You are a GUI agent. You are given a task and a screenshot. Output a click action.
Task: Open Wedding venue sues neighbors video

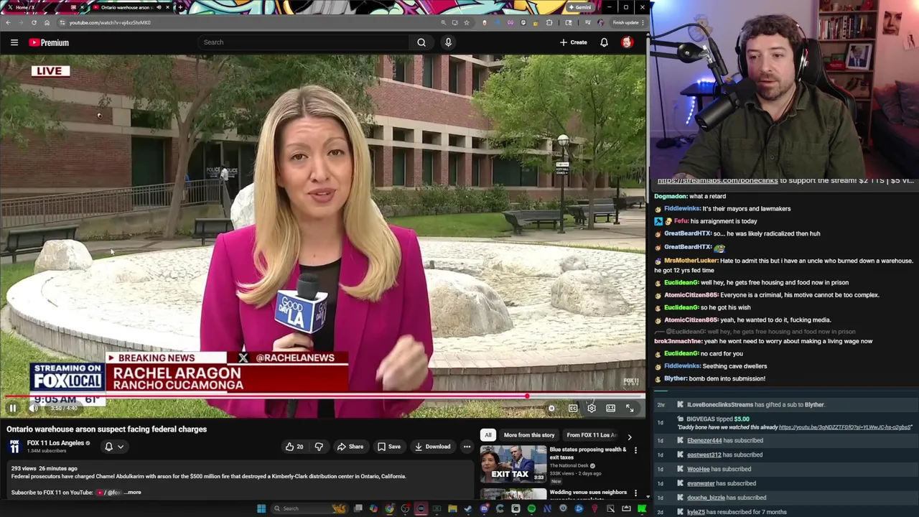tap(588, 493)
